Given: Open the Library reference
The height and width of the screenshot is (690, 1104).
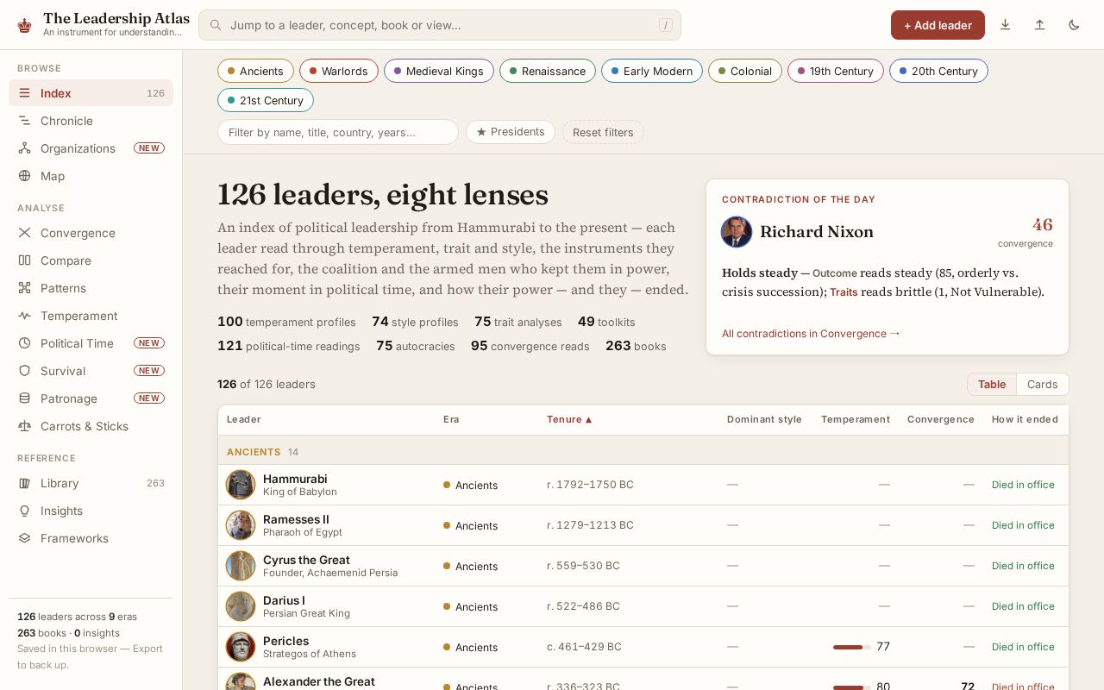Looking at the screenshot, I should coord(91,483).
